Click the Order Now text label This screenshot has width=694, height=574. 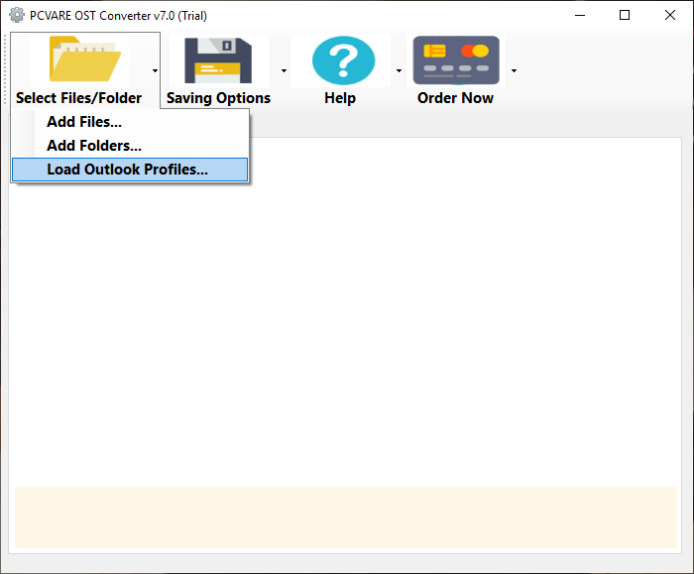point(455,98)
